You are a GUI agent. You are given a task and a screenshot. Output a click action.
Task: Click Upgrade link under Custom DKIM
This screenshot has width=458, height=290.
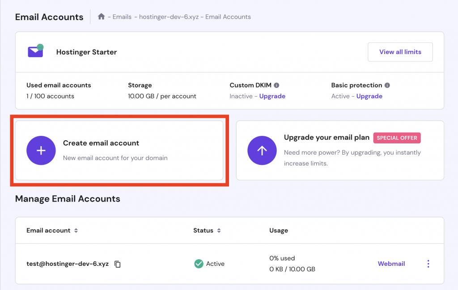pyautogui.click(x=272, y=96)
